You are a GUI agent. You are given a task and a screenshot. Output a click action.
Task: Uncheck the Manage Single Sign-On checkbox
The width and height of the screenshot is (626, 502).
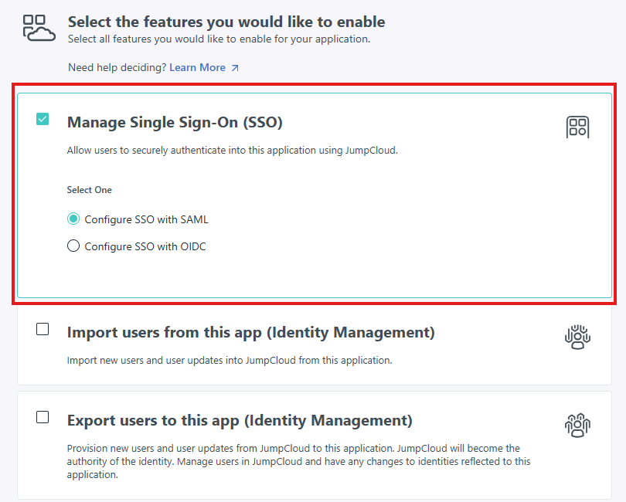43,120
